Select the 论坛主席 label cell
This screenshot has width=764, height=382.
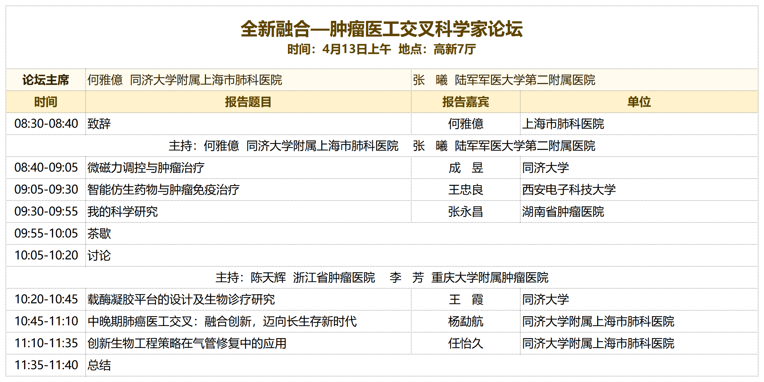pyautogui.click(x=46, y=80)
